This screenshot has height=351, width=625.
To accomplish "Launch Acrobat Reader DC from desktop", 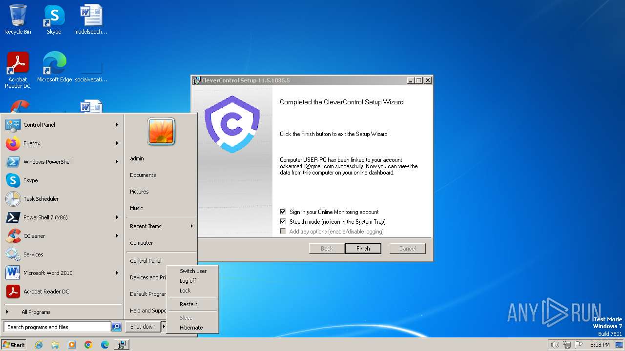I will click(18, 70).
